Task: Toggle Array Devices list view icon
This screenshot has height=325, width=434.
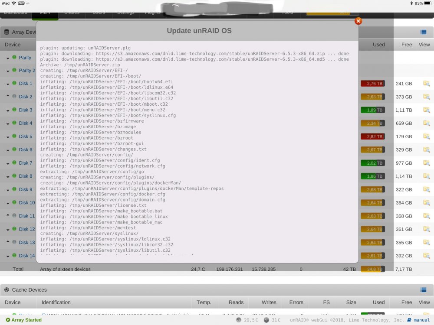Action: (423, 32)
